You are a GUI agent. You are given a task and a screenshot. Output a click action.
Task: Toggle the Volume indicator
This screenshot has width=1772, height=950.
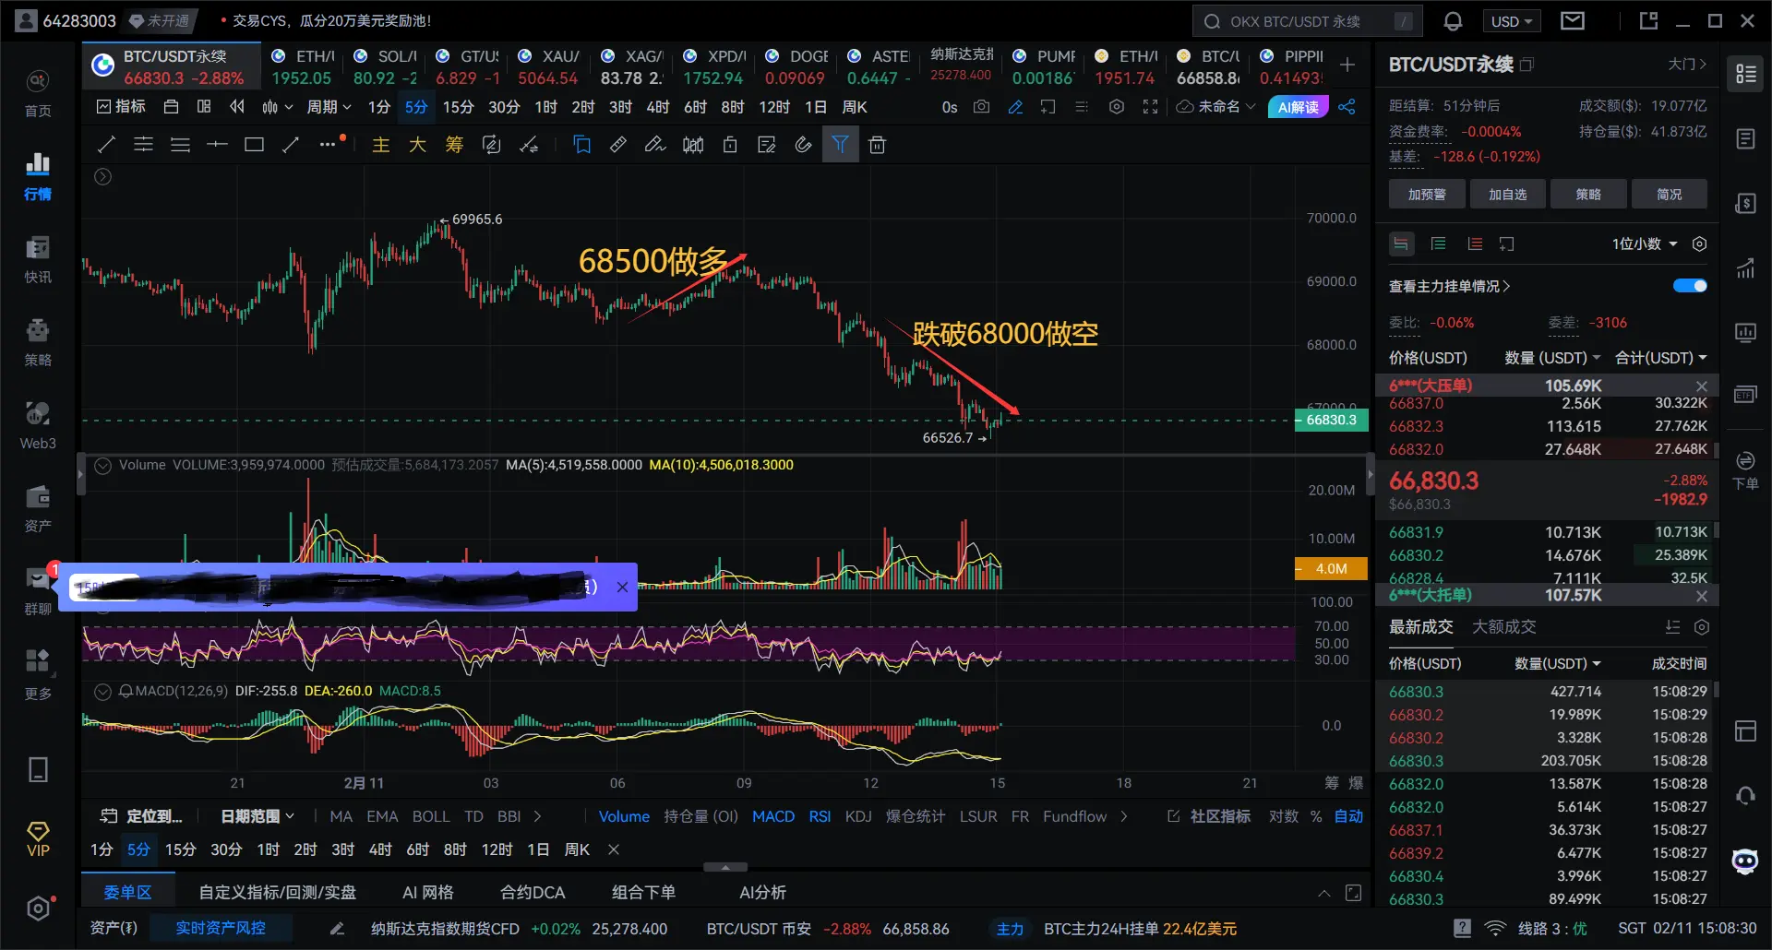point(624,816)
